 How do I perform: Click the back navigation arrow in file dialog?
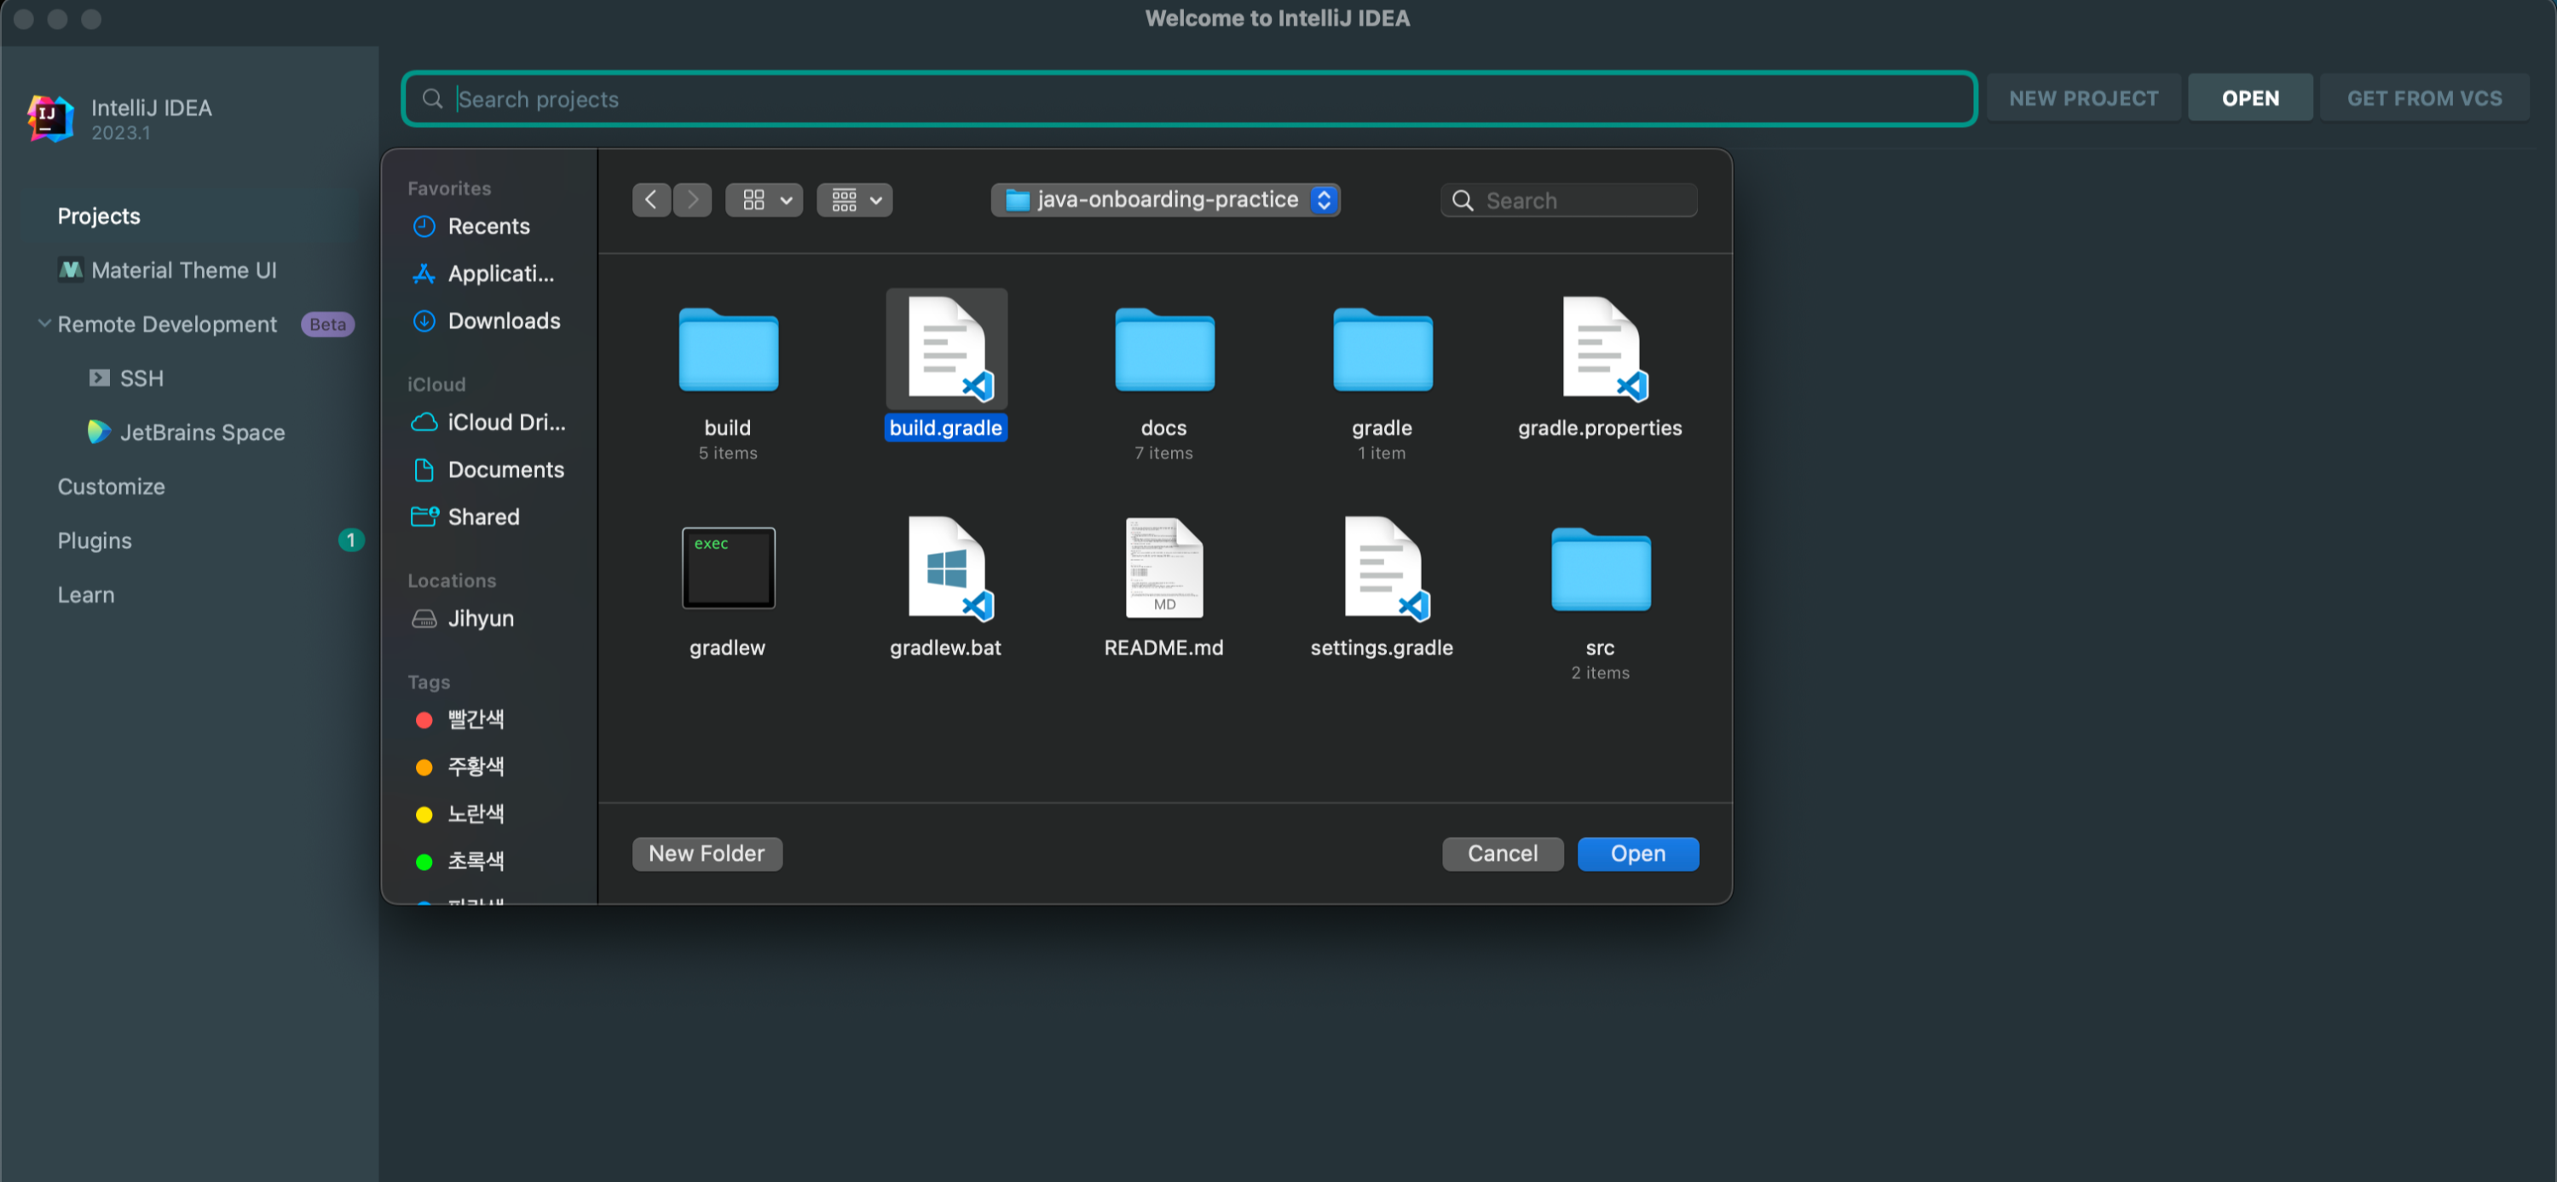tap(650, 199)
